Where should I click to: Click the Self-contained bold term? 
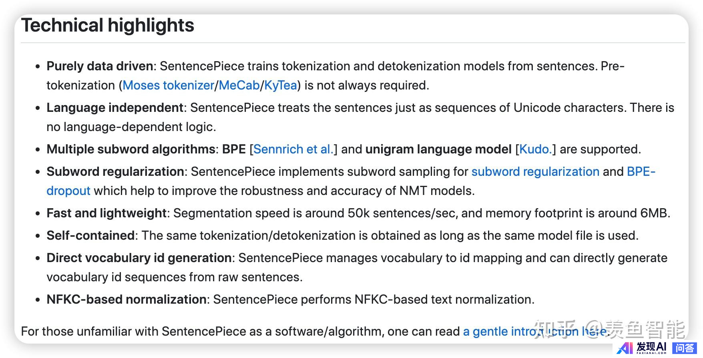click(x=90, y=236)
